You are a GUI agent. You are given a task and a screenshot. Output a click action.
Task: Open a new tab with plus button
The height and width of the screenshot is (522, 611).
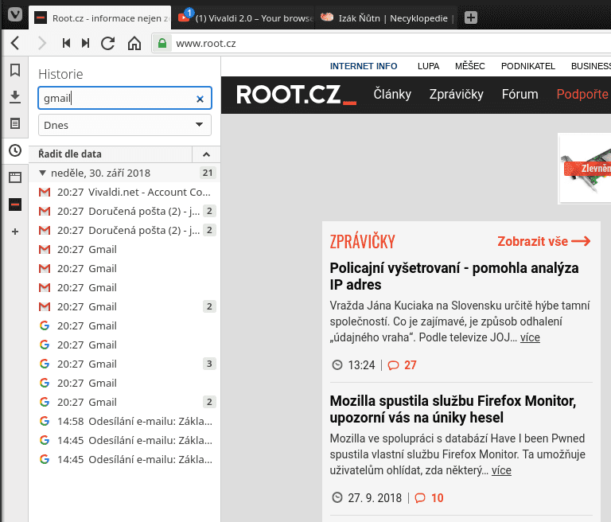click(471, 18)
